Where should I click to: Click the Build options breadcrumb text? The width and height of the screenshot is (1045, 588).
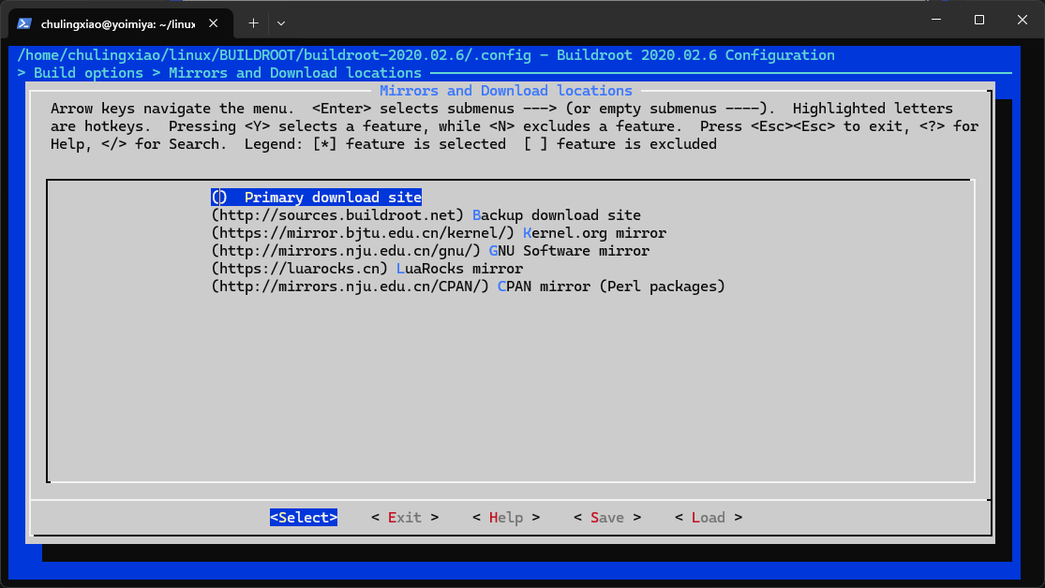88,73
